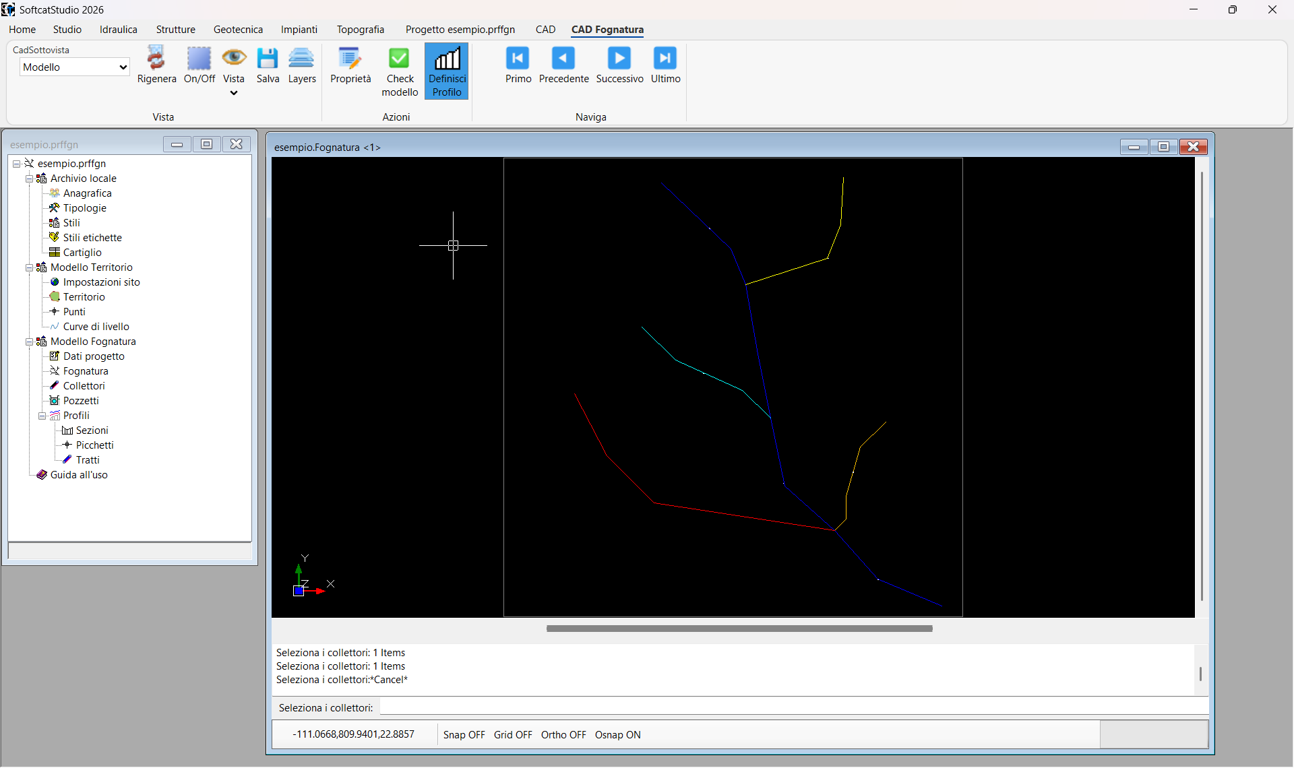Activate Definisci Profilo tool
Viewport: 1294px width, 768px height.
click(447, 71)
